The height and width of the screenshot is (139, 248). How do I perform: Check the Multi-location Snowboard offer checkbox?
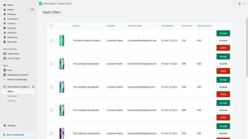point(51,40)
